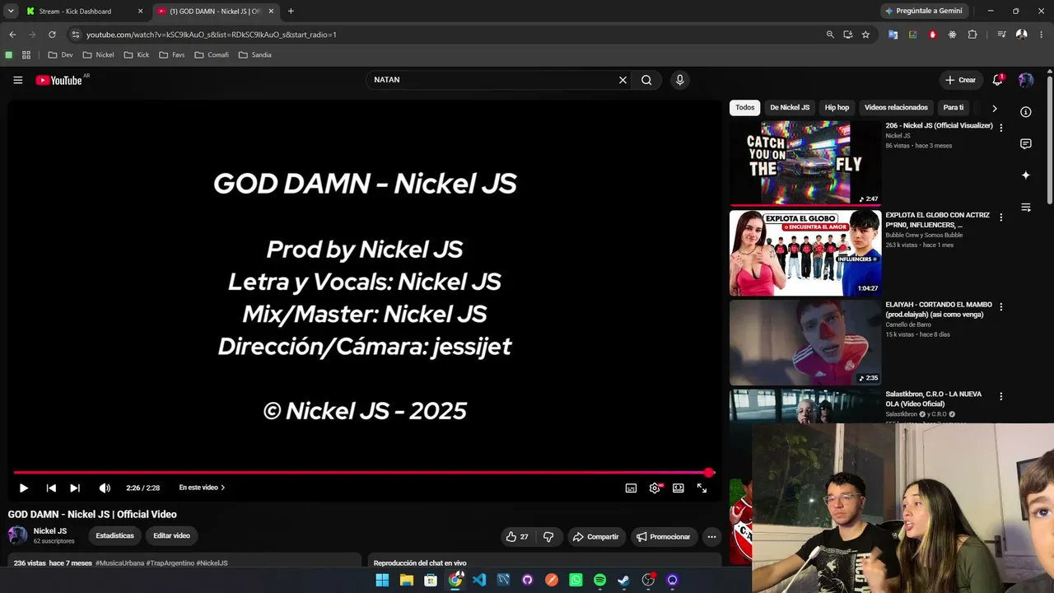Image resolution: width=1054 pixels, height=593 pixels.
Task: Open options for ELAIYAH CORTANDO EL MAMBO video
Action: tap(1000, 307)
